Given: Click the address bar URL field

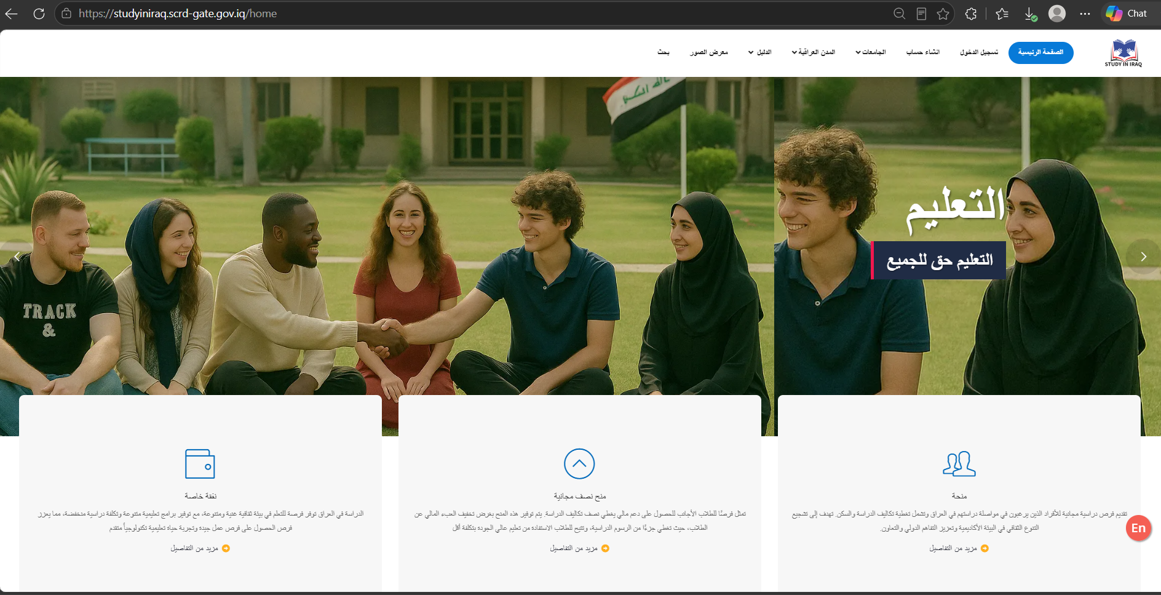Looking at the screenshot, I should pyautogui.click(x=480, y=14).
